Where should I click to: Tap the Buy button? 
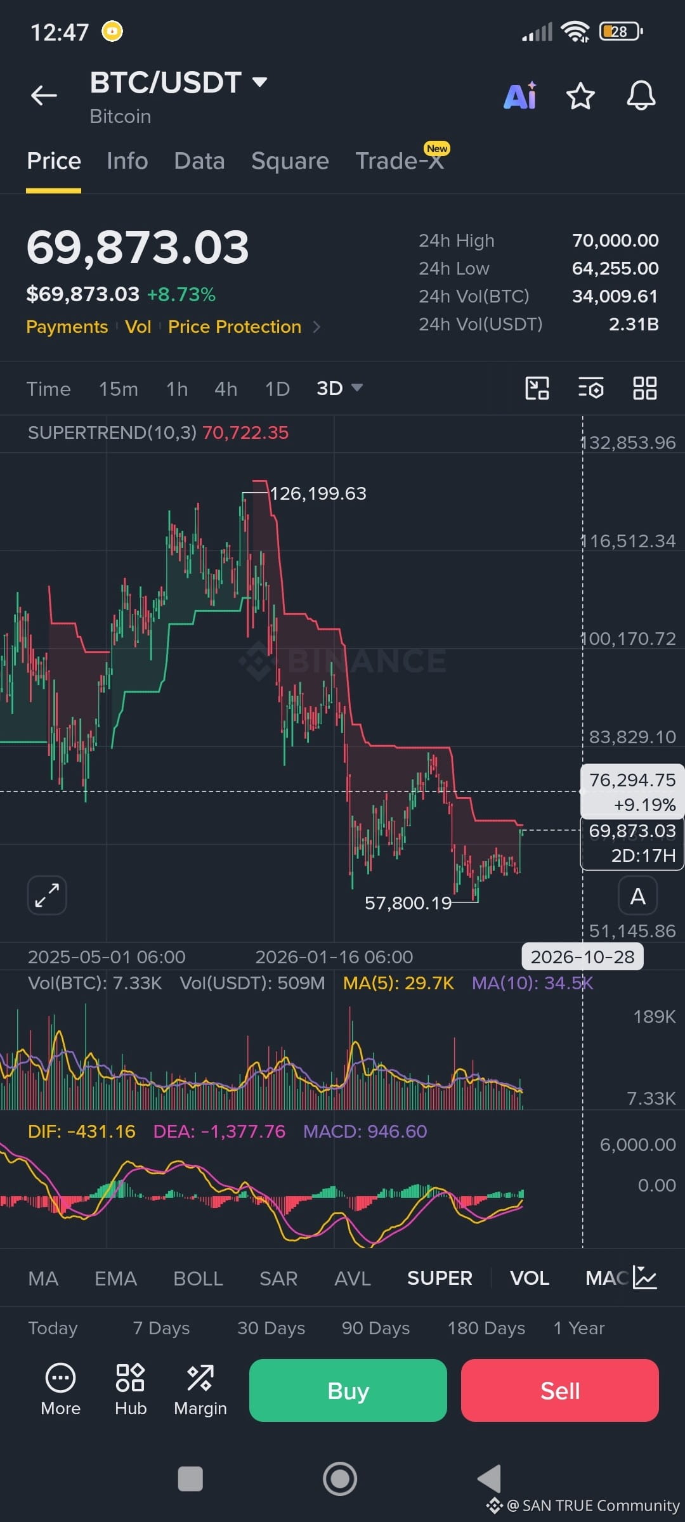click(x=348, y=1390)
